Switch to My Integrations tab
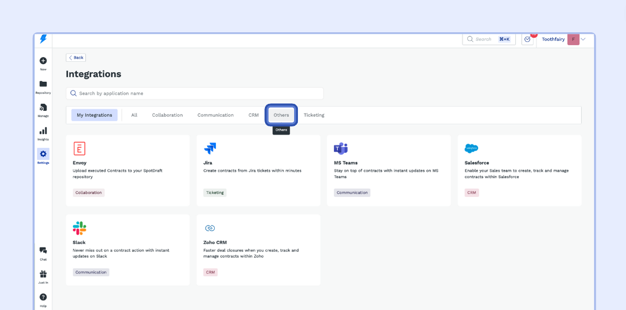 94,115
